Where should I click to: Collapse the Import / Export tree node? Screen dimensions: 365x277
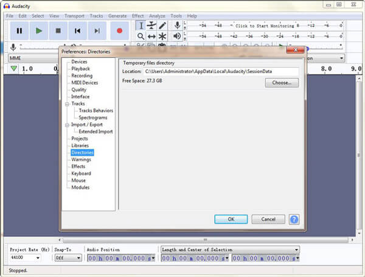coord(67,125)
